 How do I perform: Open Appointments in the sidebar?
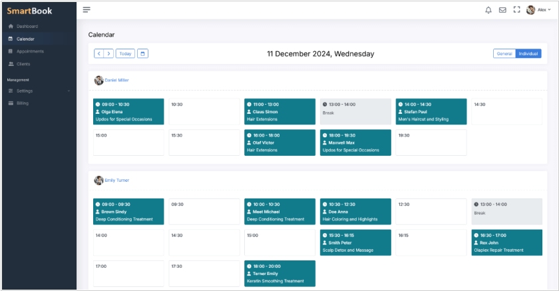pos(30,51)
